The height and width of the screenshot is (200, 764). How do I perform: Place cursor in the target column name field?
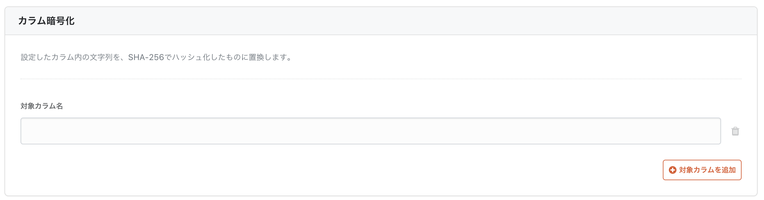tap(370, 131)
